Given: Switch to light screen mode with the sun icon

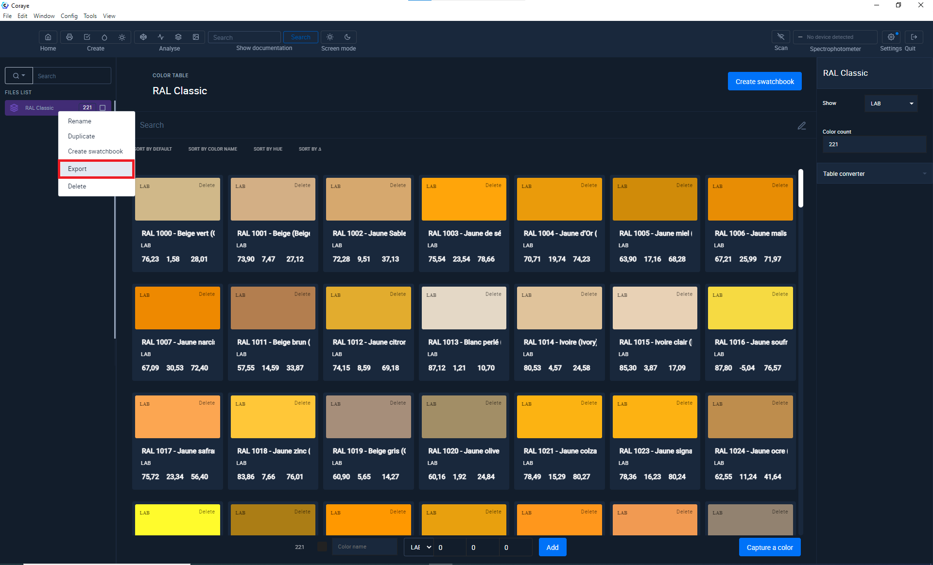Looking at the screenshot, I should [x=330, y=37].
